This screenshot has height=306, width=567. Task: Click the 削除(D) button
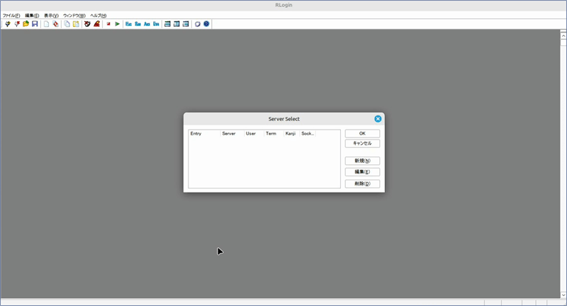click(362, 183)
